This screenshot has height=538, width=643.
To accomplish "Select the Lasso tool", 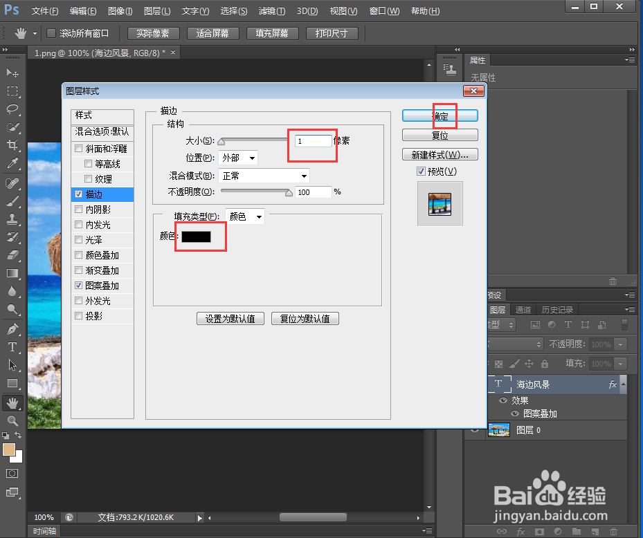I will [12, 109].
